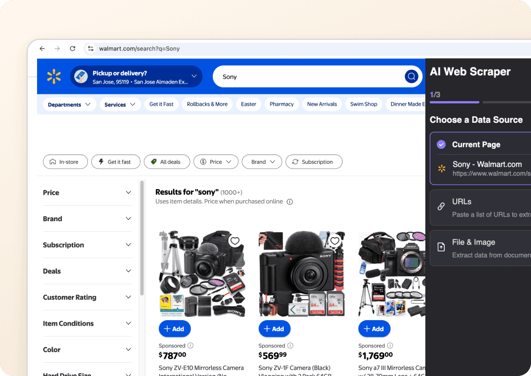531x376 pixels.
Task: Click the site settings icon in address bar
Action: pyautogui.click(x=91, y=49)
